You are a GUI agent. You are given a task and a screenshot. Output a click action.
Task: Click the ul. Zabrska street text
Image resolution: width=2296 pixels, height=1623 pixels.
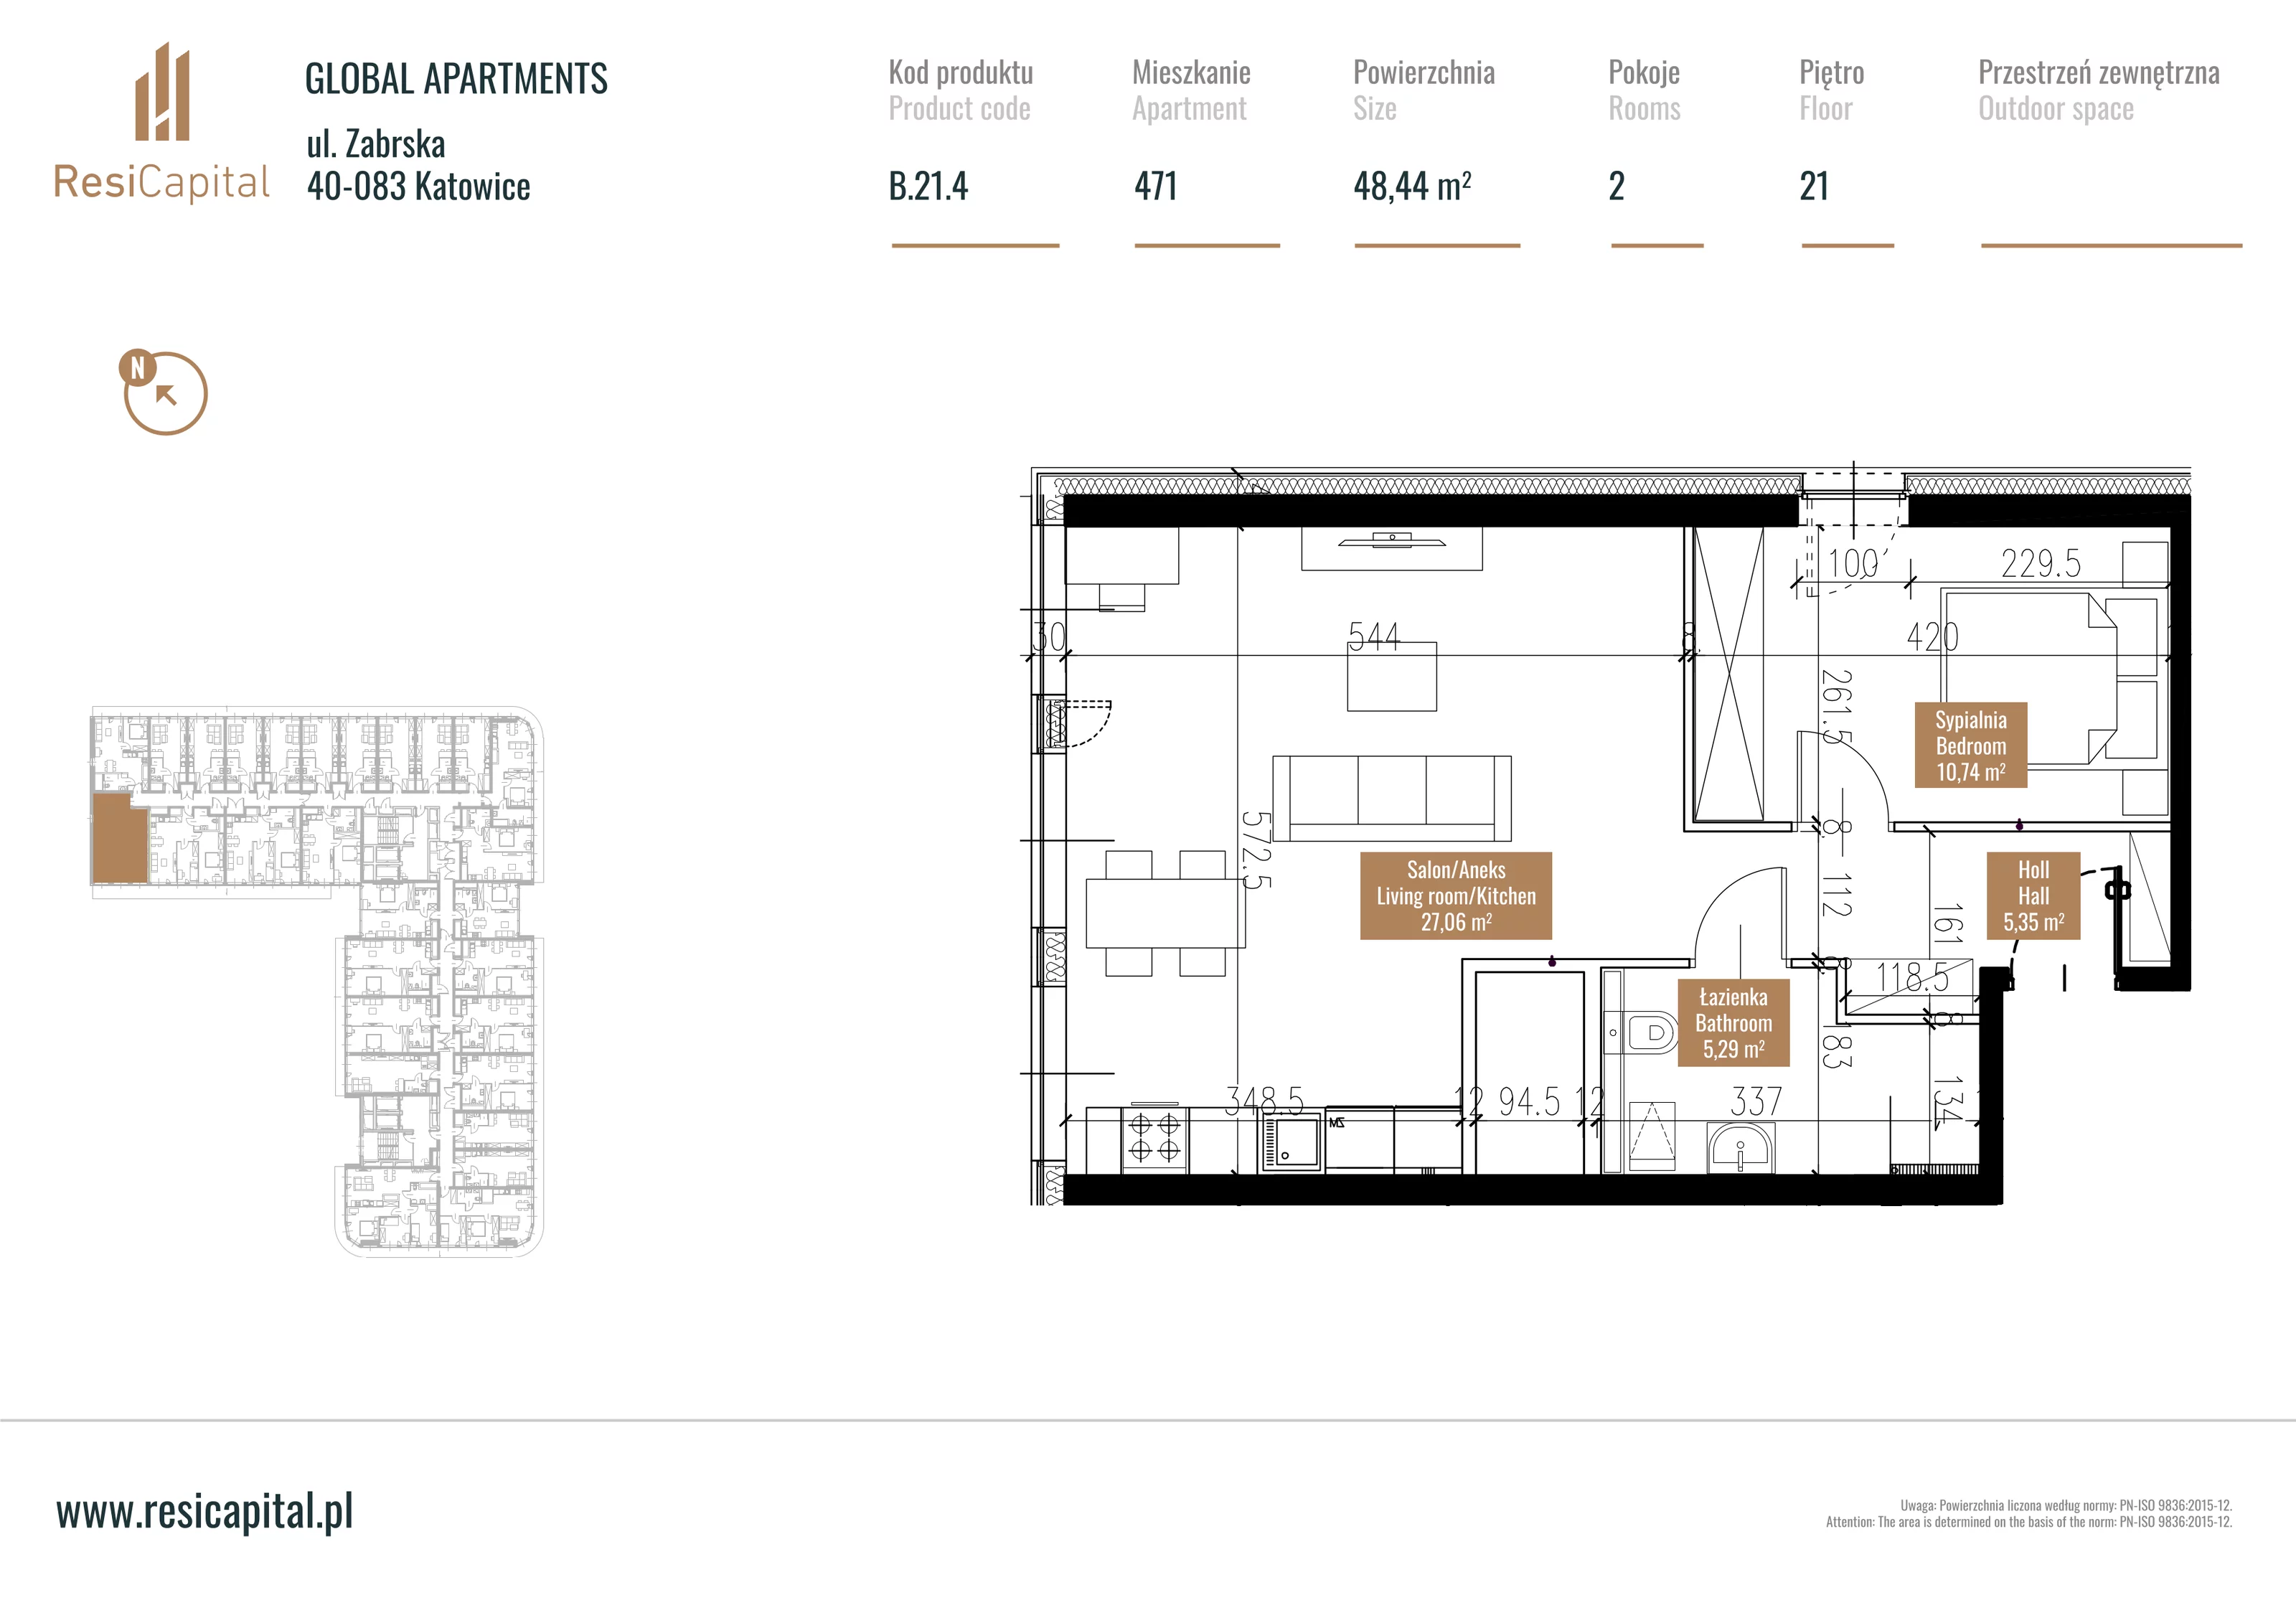click(376, 144)
